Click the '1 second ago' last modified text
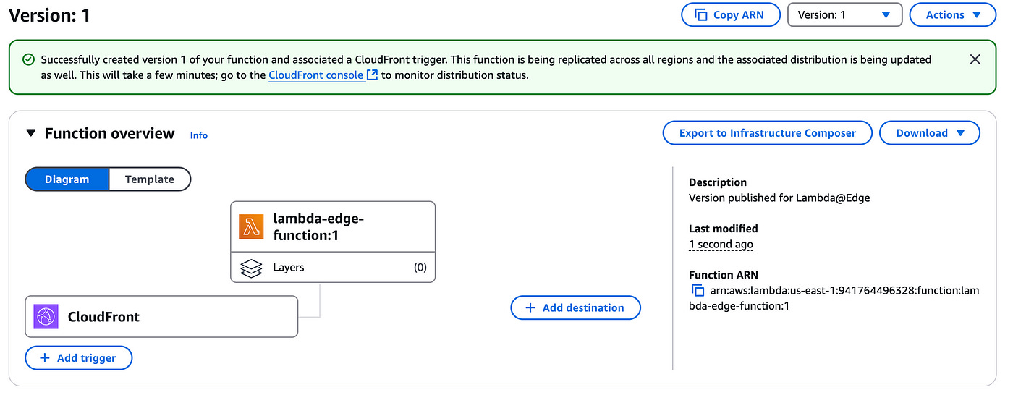The width and height of the screenshot is (1013, 403). [721, 245]
